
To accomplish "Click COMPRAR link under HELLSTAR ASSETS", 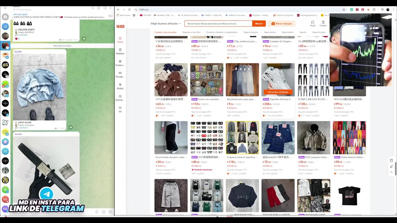I will tap(23, 35).
